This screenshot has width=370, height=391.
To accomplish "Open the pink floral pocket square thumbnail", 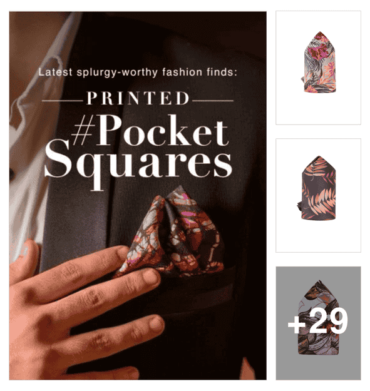I will click(x=318, y=68).
